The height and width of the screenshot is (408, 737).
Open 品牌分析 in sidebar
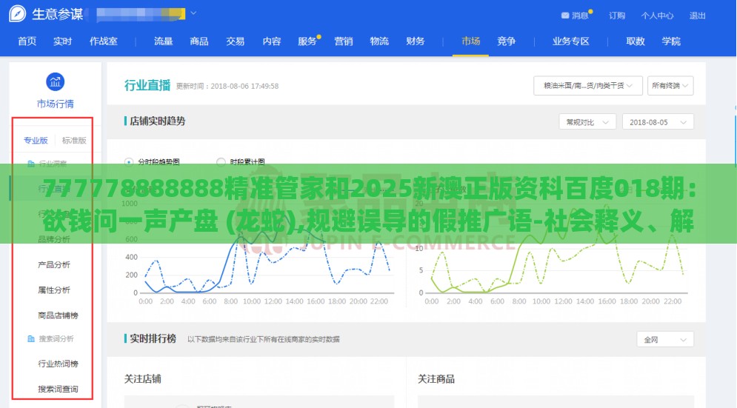[x=54, y=239]
